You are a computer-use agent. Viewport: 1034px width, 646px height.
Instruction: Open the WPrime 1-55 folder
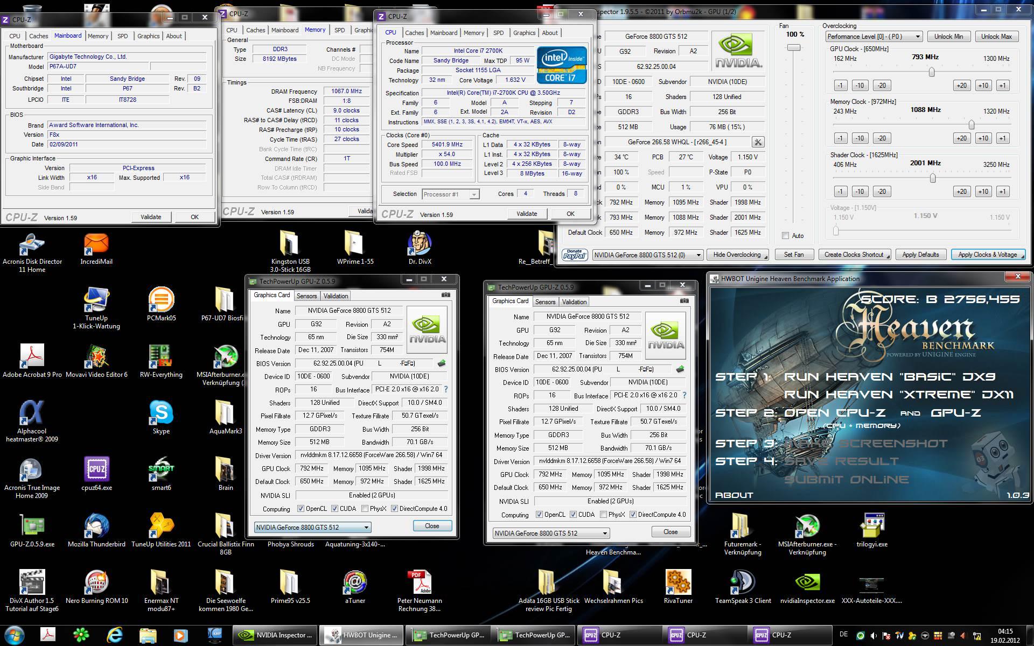click(355, 249)
